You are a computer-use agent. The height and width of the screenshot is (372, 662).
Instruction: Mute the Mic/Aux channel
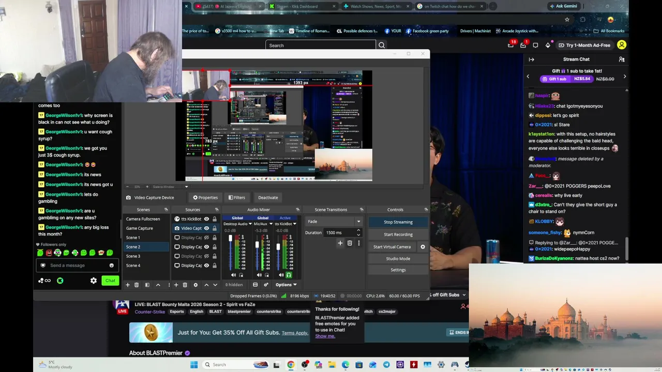pos(259,275)
